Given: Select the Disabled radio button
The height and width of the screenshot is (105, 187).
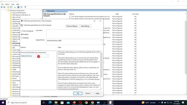Looking at the screenshot, I should point(22,38).
